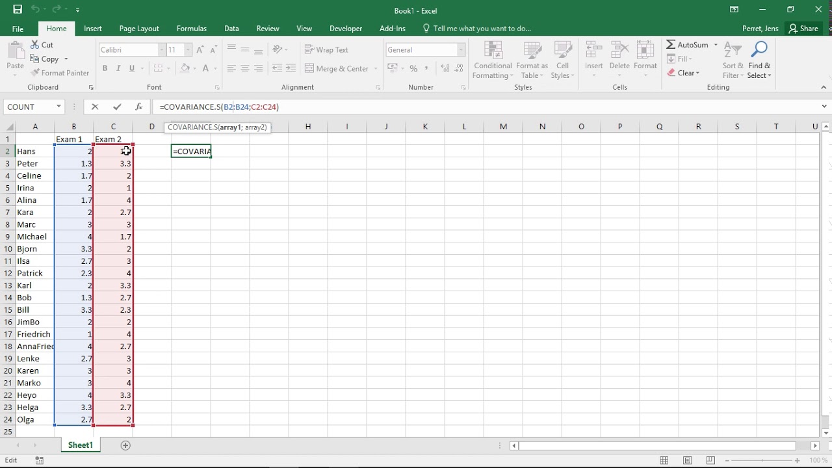Click the Percent Style icon

tap(413, 68)
